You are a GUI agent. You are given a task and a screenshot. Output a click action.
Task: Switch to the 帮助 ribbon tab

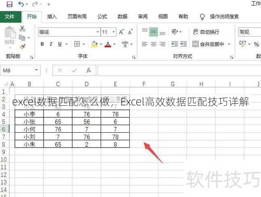[x=183, y=16]
